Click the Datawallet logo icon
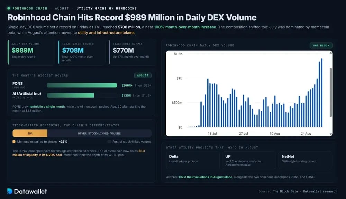 [x=9, y=191]
